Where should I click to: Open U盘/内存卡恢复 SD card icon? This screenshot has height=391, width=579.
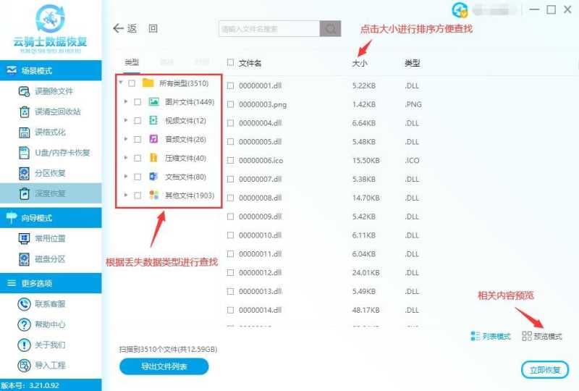[x=24, y=153]
